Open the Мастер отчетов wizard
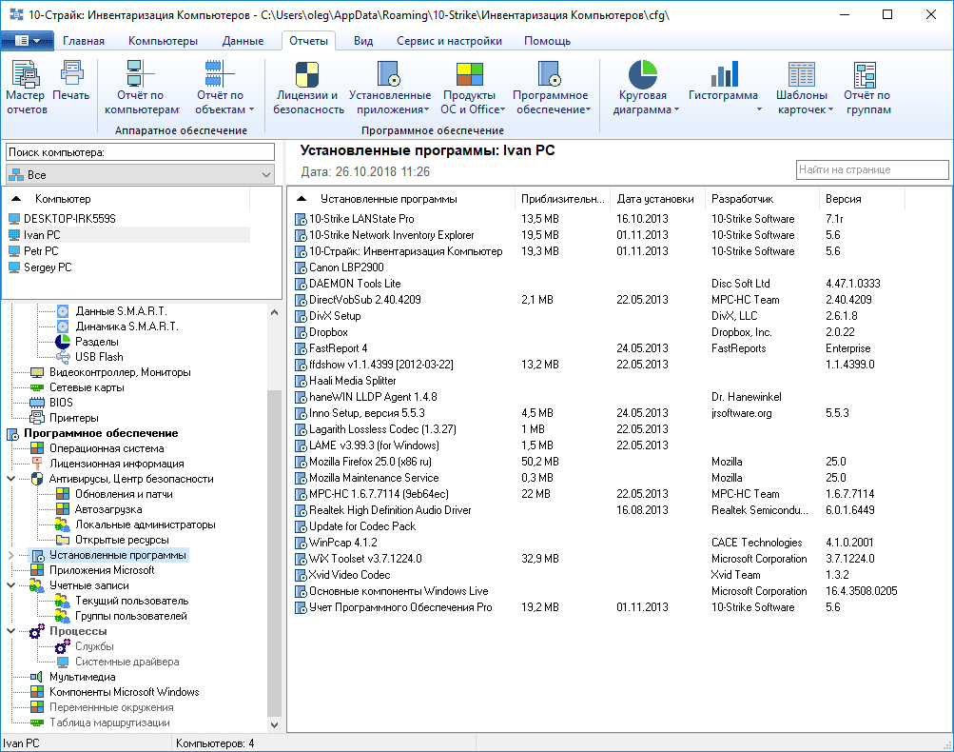 click(x=27, y=89)
